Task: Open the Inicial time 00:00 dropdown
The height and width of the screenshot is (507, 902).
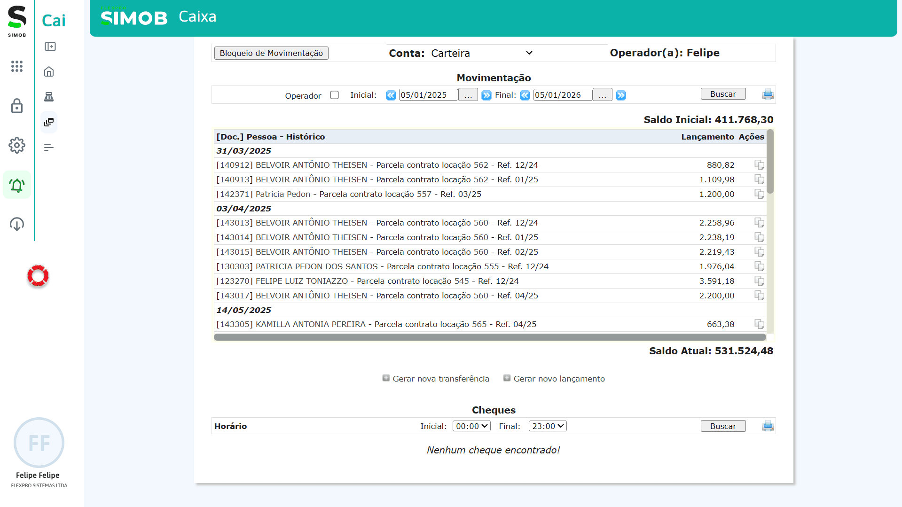Action: coord(471,426)
